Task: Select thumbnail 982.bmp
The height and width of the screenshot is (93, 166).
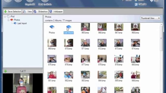Action: (68, 75)
